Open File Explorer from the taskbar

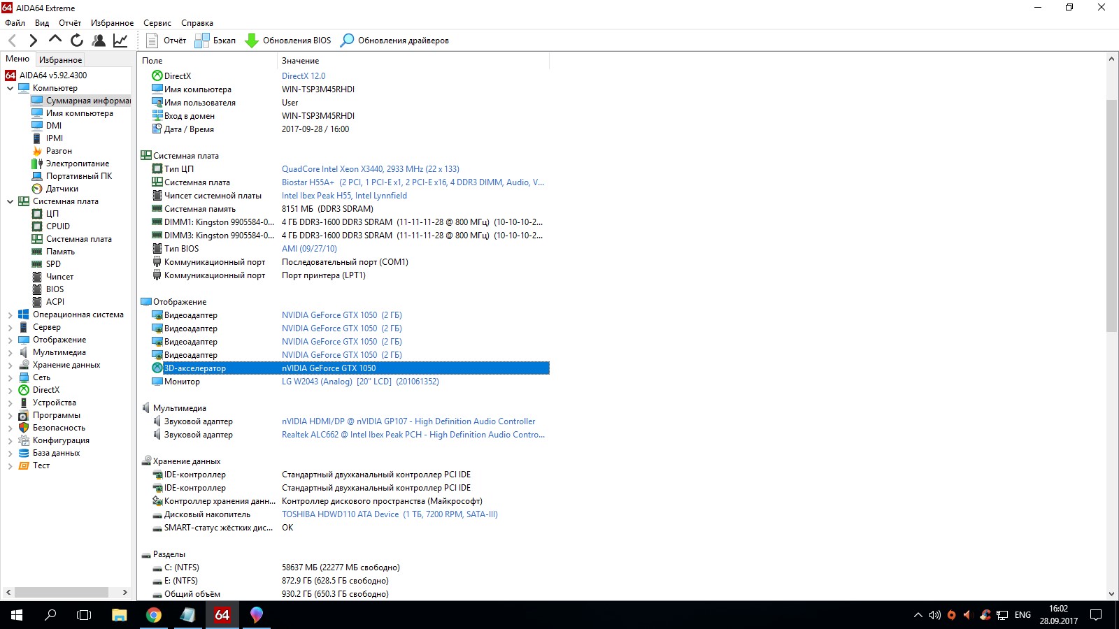[x=120, y=615]
